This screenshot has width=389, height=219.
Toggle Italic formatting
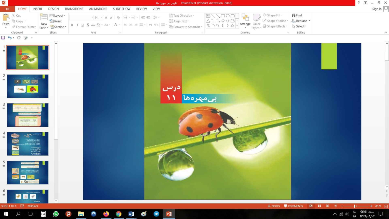[77, 25]
